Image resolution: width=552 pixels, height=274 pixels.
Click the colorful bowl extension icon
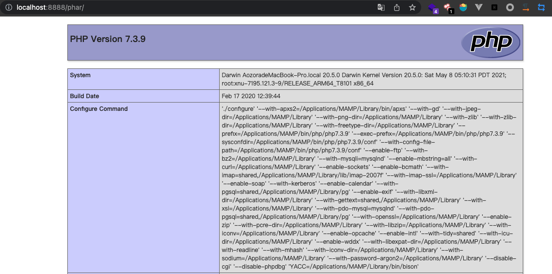pos(463,7)
